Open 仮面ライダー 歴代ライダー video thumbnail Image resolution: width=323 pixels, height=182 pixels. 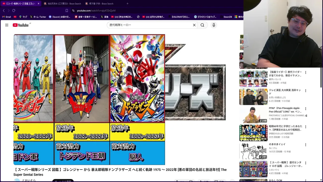253,78
